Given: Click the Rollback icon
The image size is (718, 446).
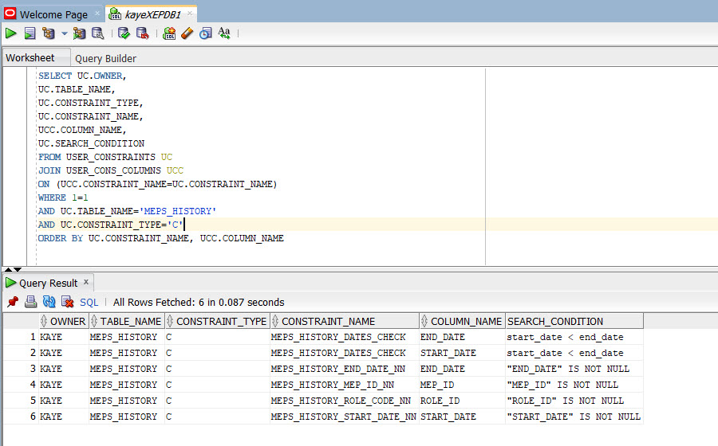Looking at the screenshot, I should 143,33.
